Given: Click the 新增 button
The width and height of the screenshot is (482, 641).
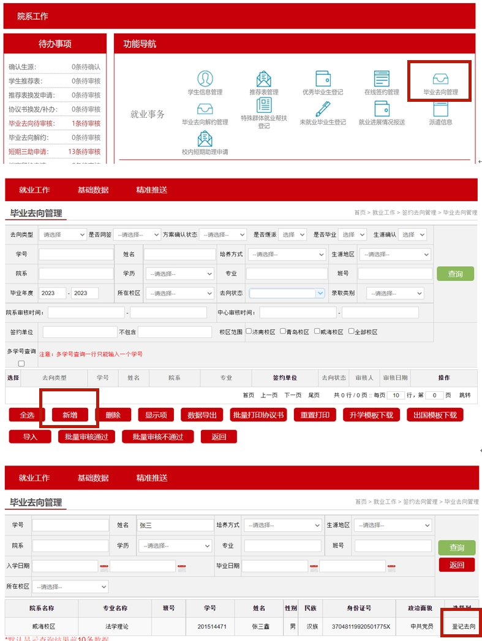Looking at the screenshot, I should (70, 415).
